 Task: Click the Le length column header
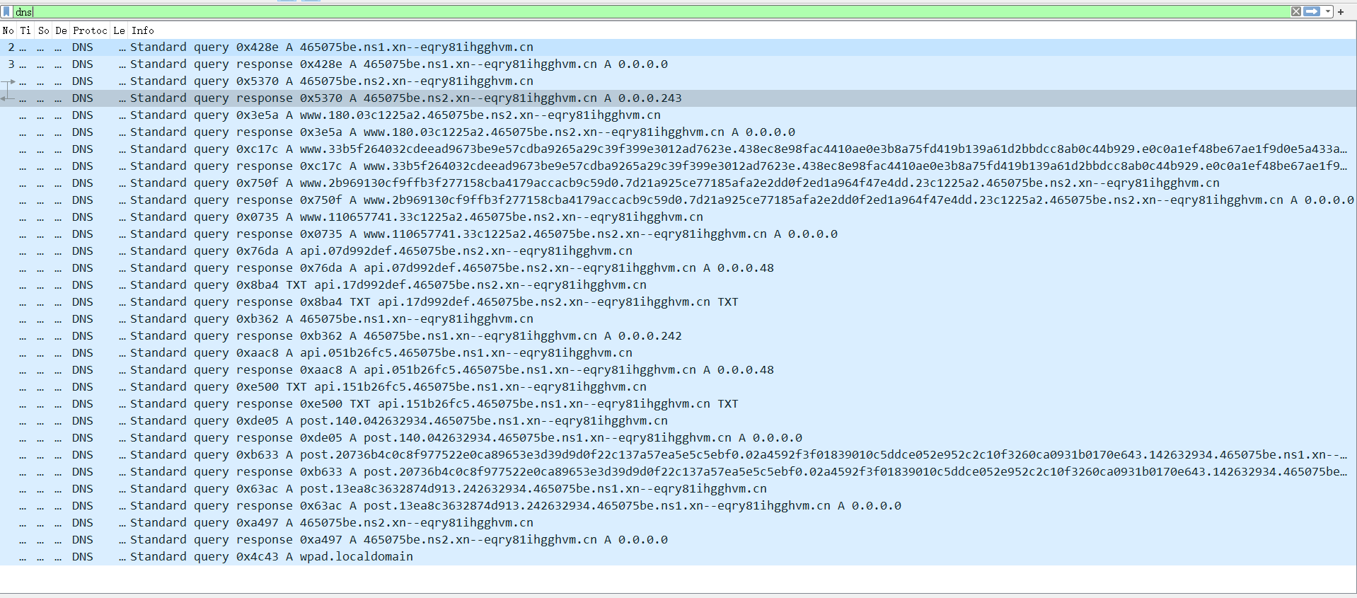click(119, 30)
